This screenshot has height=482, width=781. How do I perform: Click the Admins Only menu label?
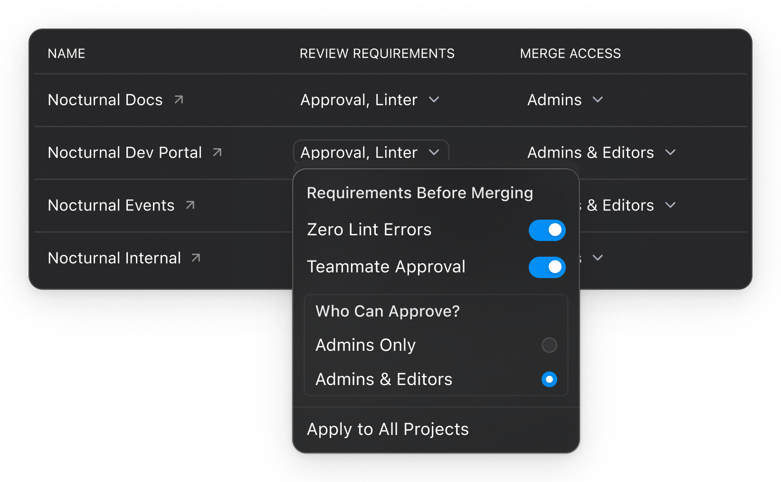(365, 345)
